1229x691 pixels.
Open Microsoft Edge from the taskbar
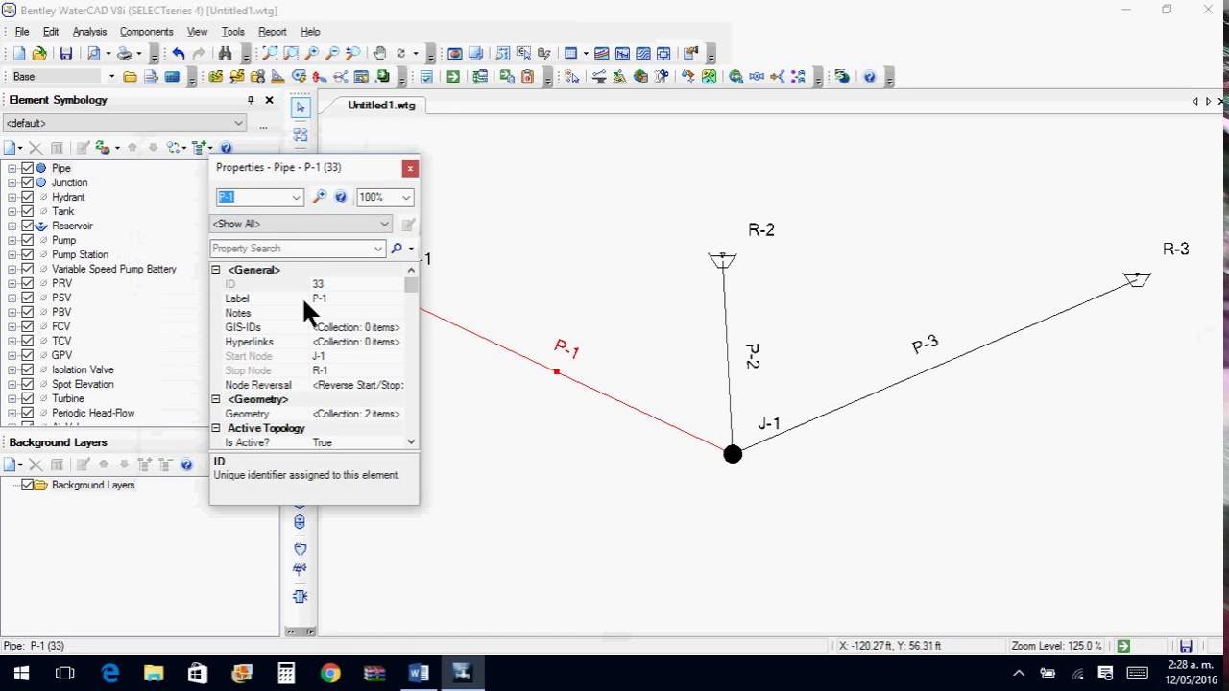point(110,673)
